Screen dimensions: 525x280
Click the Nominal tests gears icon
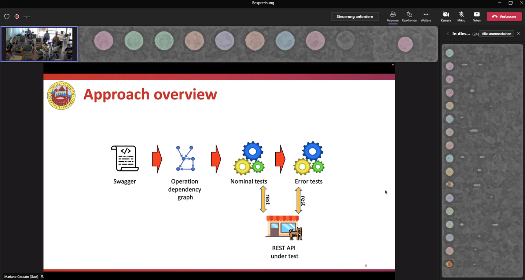tap(249, 158)
